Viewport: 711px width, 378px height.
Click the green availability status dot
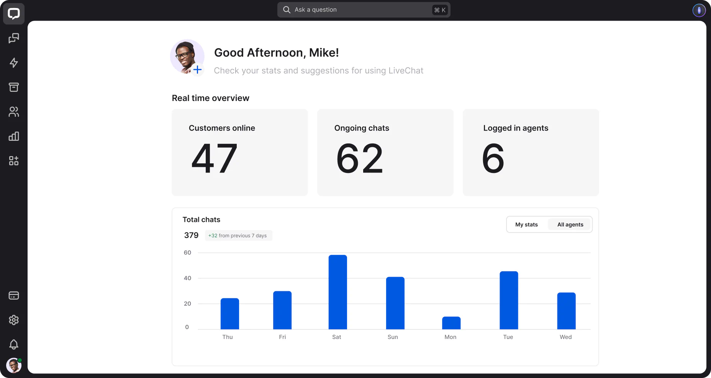(x=20, y=360)
